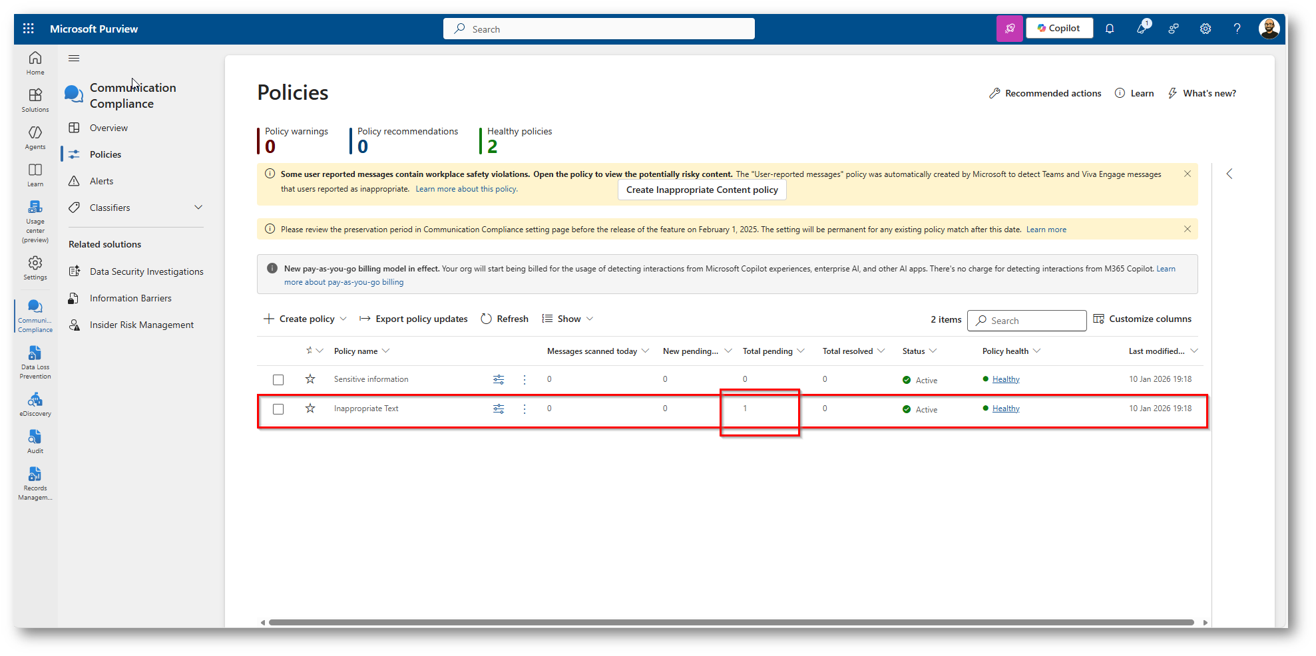Screen dimensions: 1316x656
Task: Click the horizontal scrollbar below the table
Action: (731, 623)
